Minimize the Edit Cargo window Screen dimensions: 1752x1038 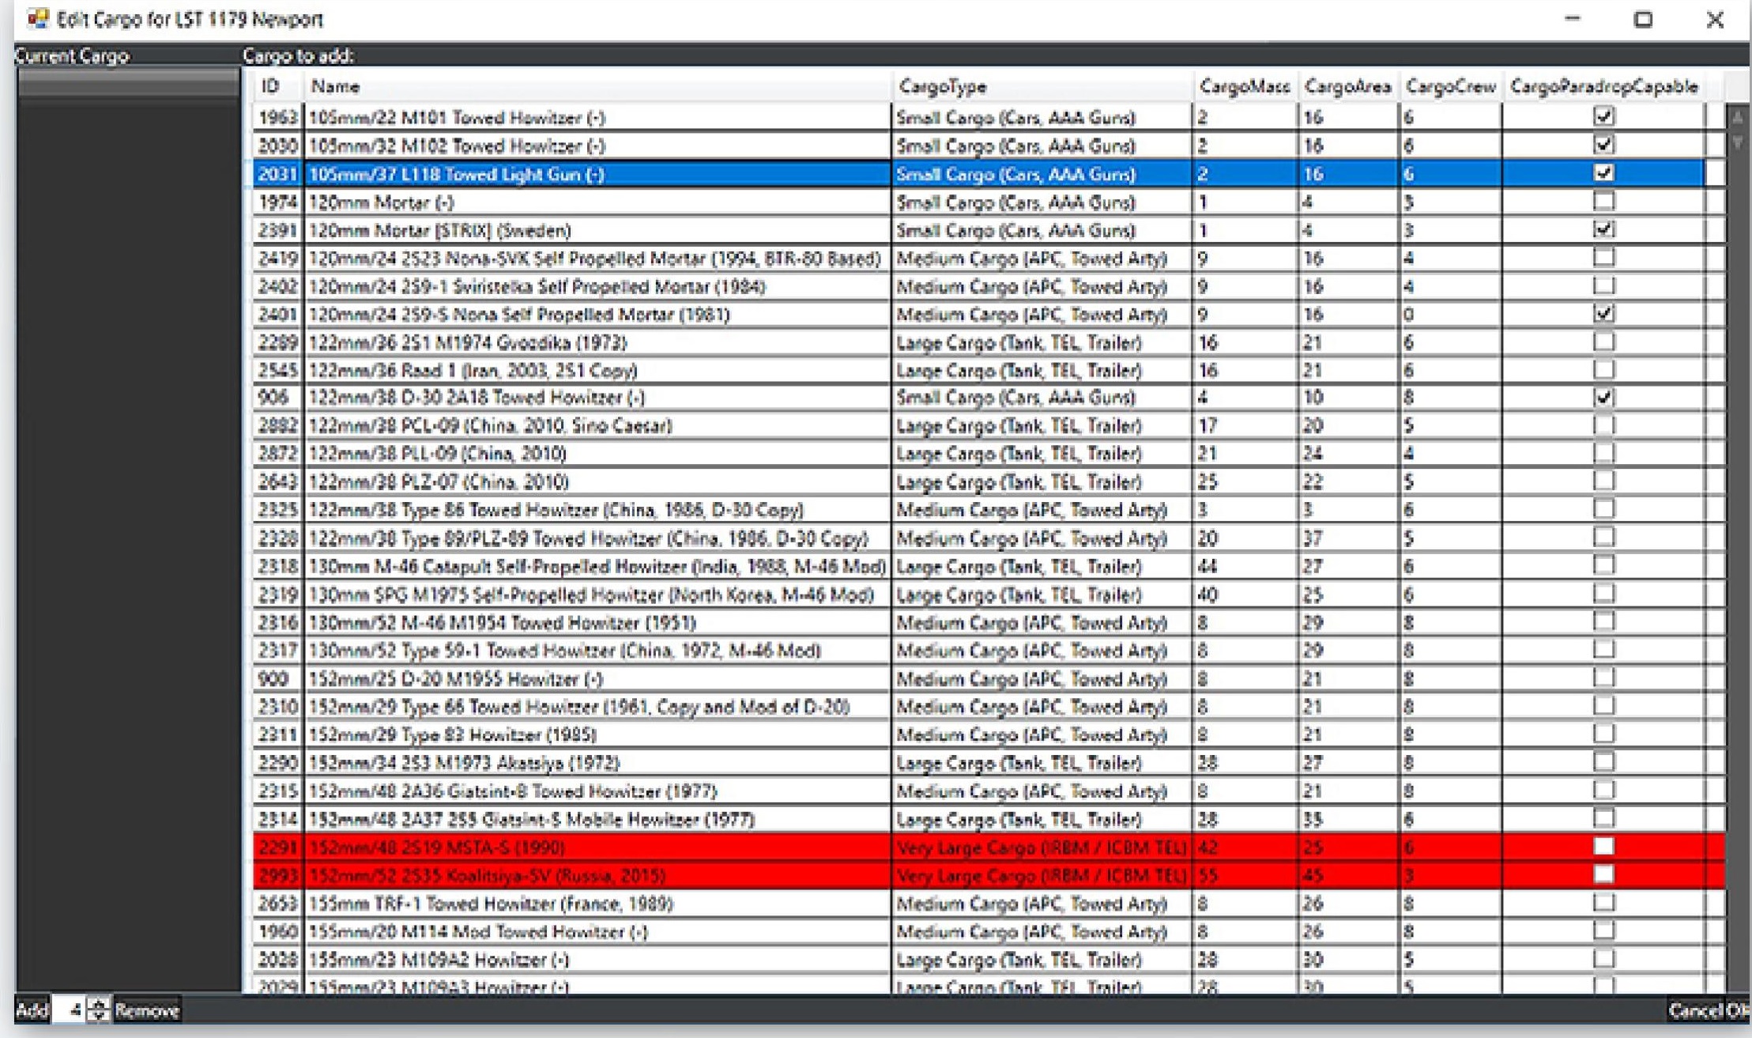pyautogui.click(x=1573, y=20)
